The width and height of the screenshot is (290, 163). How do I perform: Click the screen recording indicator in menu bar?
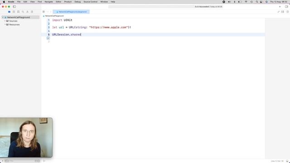pyautogui.click(x=224, y=2)
